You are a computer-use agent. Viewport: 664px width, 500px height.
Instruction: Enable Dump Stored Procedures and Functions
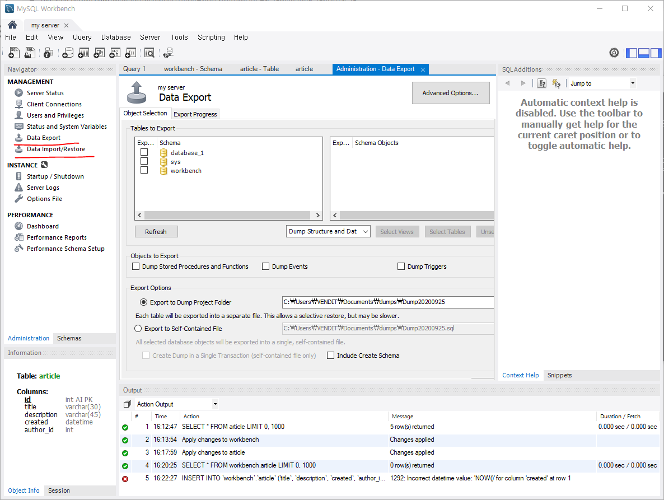135,267
